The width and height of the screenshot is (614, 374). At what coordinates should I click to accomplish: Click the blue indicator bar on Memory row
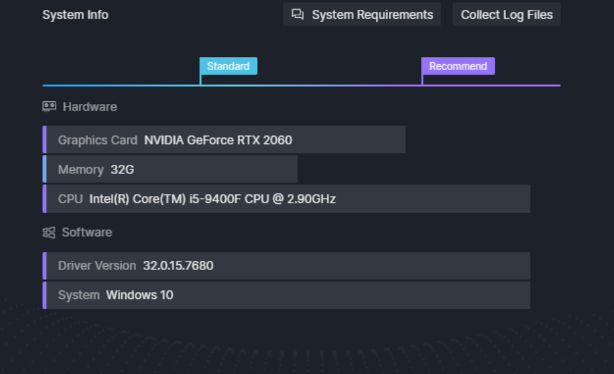(x=45, y=169)
